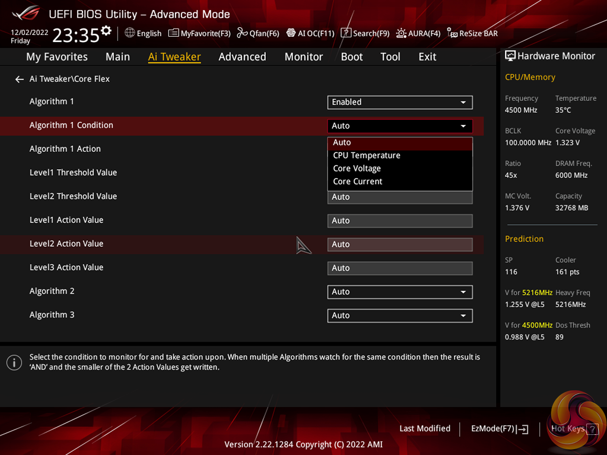
Task: Switch to the Monitor tab
Action: point(303,56)
